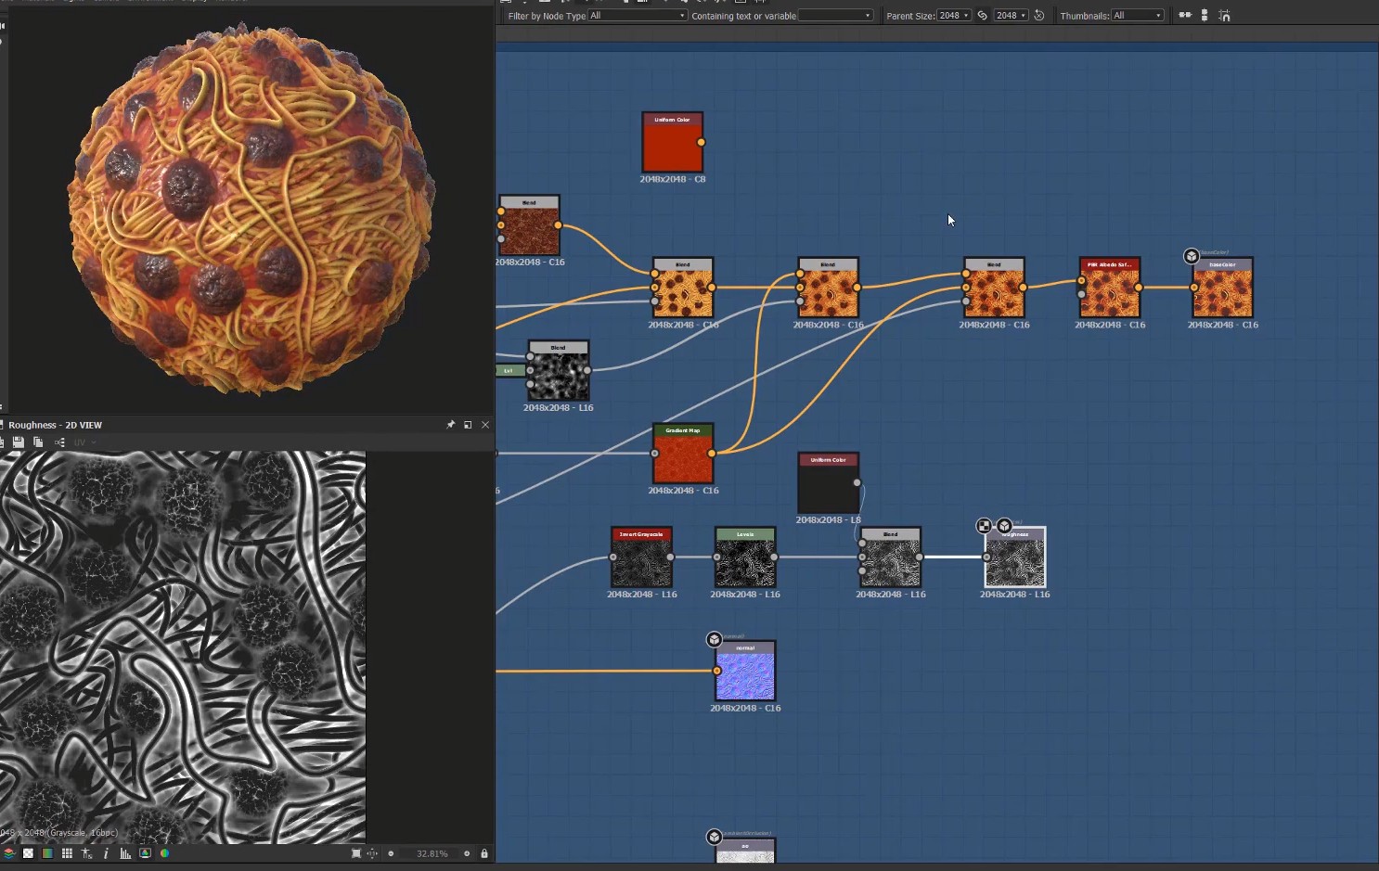Save the 2D view image
The image size is (1379, 871).
(x=18, y=442)
